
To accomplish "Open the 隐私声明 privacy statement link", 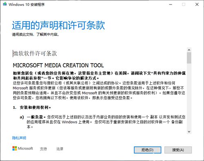I will pyautogui.click(x=19, y=138).
